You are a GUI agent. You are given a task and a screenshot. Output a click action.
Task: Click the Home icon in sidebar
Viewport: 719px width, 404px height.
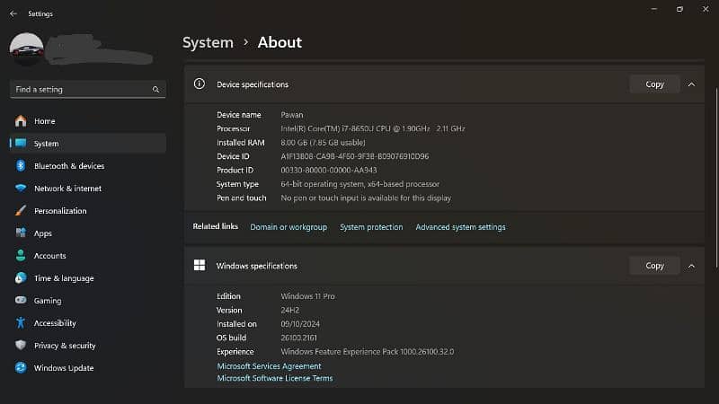[20, 121]
